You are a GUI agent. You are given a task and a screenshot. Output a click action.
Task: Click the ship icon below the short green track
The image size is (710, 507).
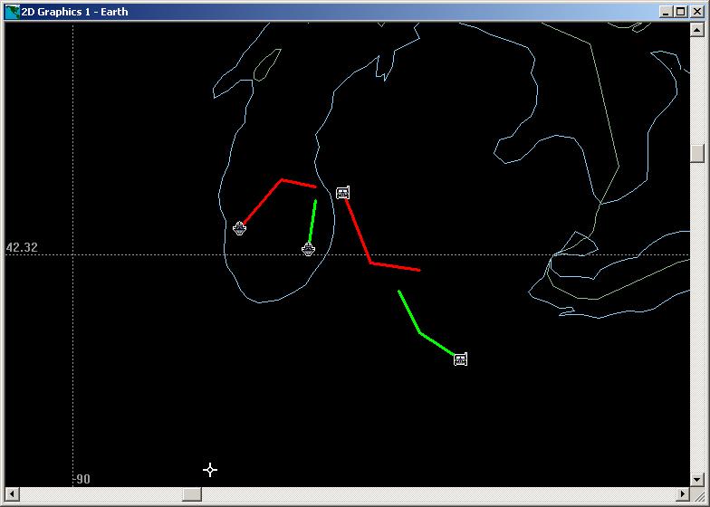tap(308, 249)
